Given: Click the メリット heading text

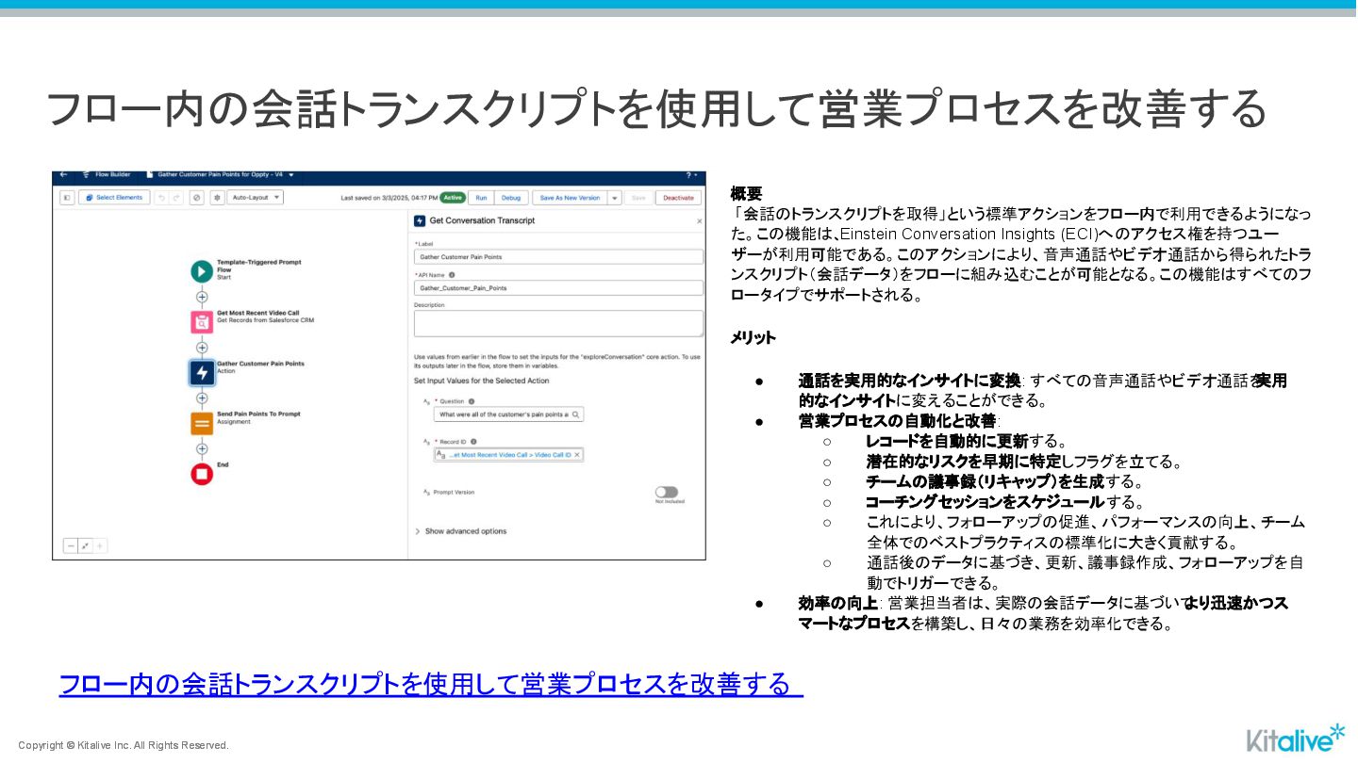Looking at the screenshot, I should point(753,337).
